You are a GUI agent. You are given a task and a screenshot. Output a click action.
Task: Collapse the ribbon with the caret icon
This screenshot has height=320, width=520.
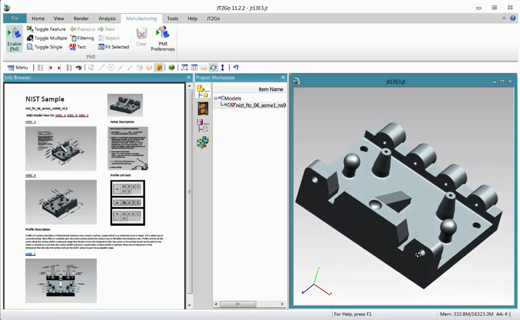pyautogui.click(x=504, y=18)
